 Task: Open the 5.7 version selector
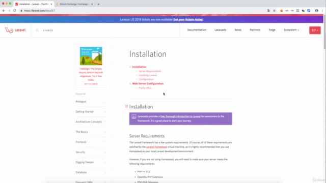pos(315,30)
